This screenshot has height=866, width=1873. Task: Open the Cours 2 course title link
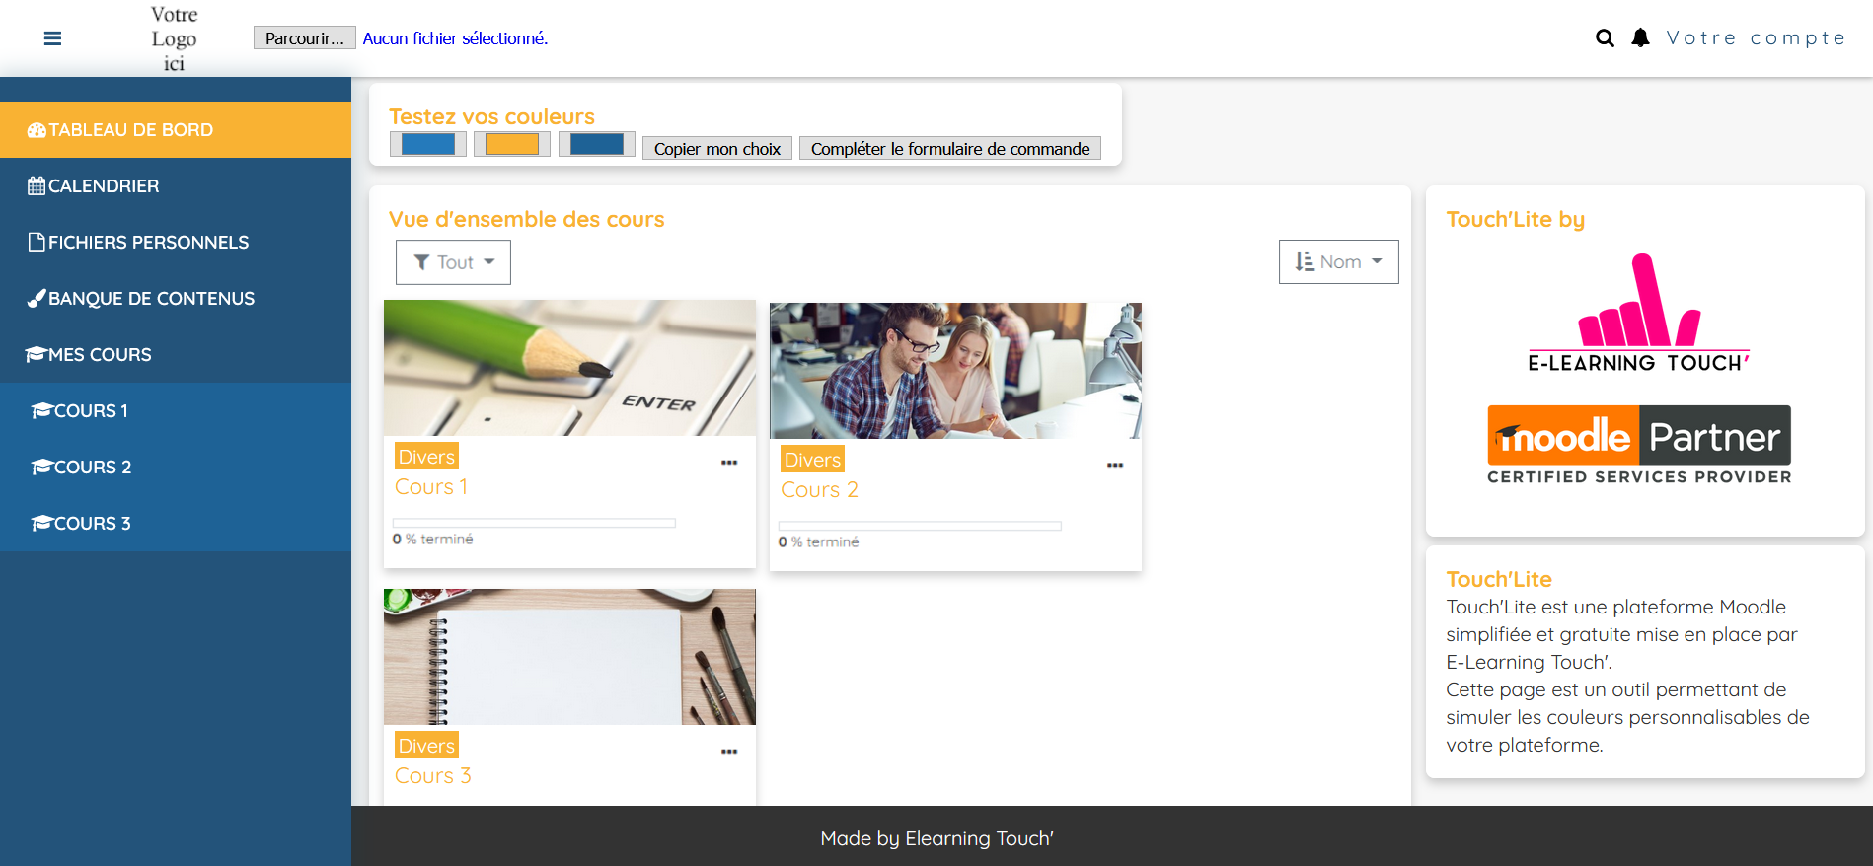[x=819, y=489]
